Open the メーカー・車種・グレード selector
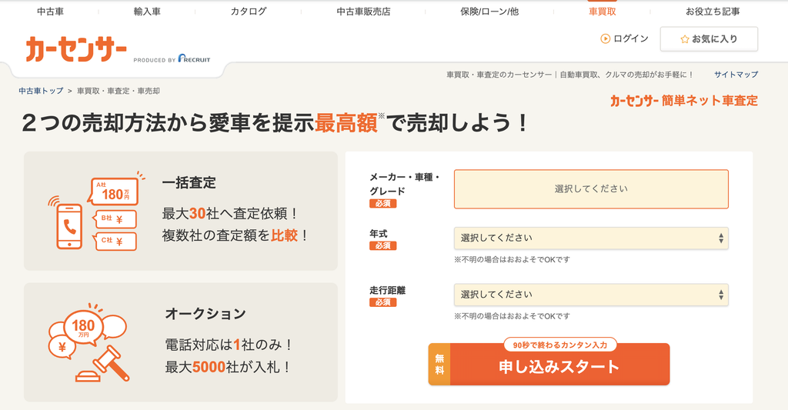788x410 pixels. point(591,189)
